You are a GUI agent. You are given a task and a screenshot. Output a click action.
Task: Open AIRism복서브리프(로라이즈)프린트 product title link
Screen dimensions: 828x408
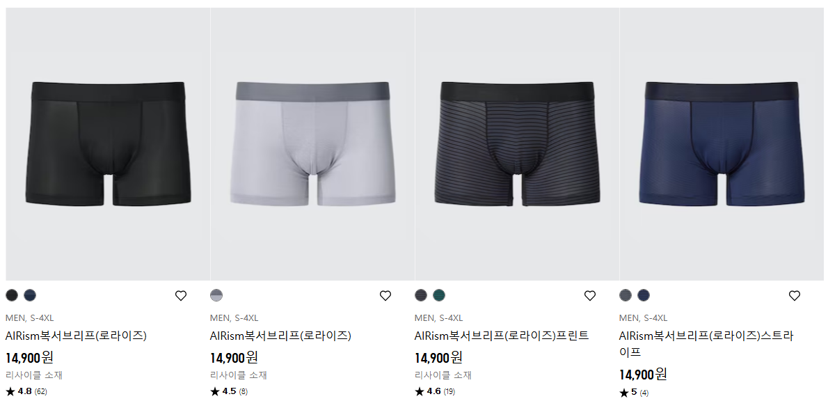click(x=502, y=336)
